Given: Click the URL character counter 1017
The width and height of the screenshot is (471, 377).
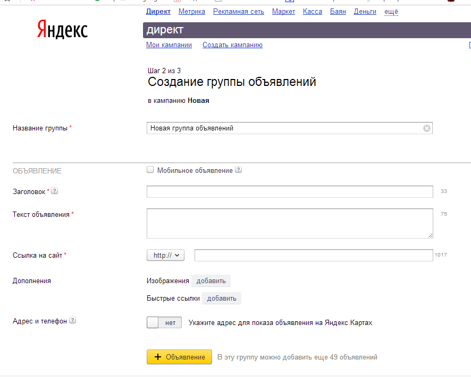Looking at the screenshot, I should tap(441, 255).
